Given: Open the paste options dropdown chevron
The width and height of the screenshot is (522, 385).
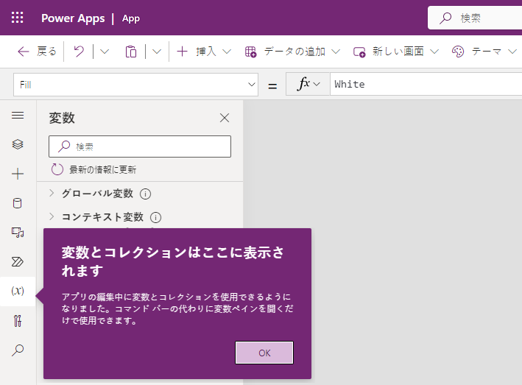Looking at the screenshot, I should point(157,52).
